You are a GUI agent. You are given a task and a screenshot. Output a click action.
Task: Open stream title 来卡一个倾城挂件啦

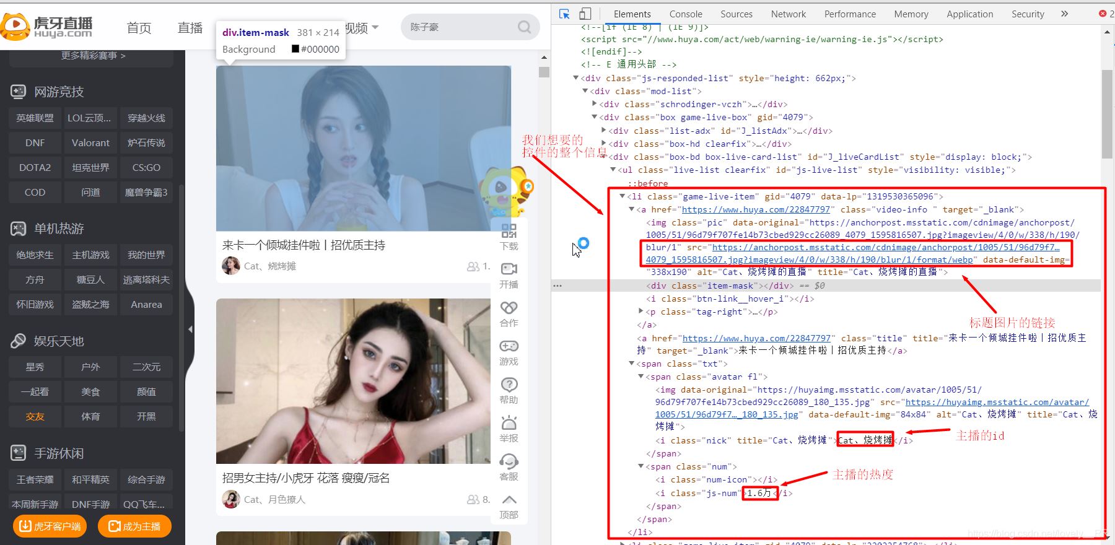coord(304,245)
